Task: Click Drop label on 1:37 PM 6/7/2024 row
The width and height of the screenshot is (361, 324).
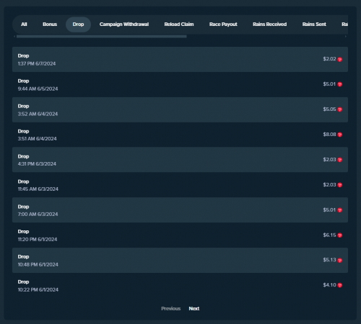Action: [x=23, y=56]
